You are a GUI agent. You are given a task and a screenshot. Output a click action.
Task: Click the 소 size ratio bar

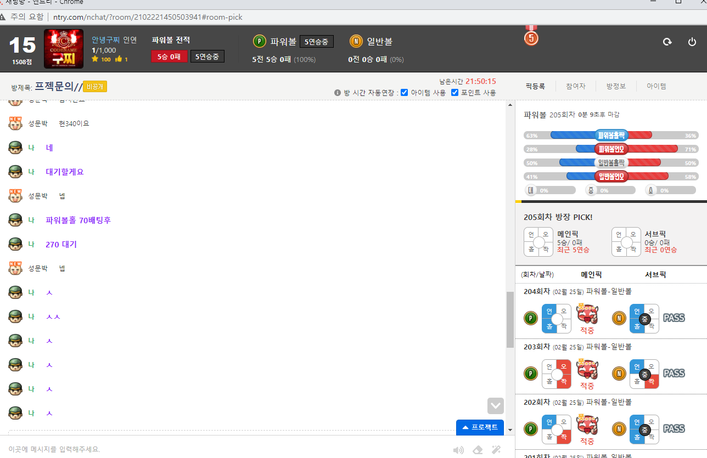pos(671,190)
